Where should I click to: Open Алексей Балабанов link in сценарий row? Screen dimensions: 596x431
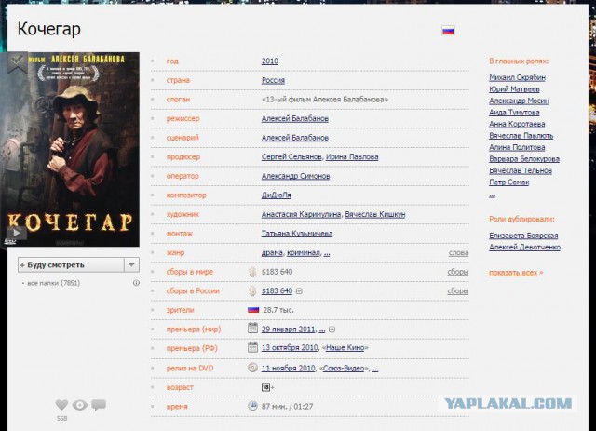295,138
